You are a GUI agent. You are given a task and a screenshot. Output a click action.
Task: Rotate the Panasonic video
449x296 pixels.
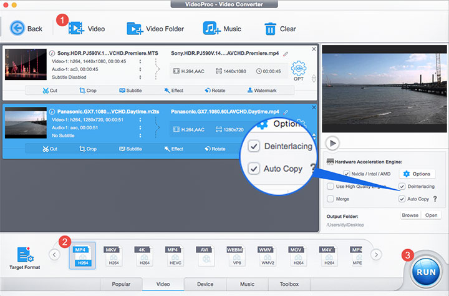click(215, 149)
